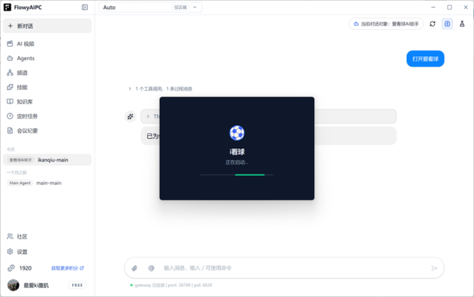Click the @ mention icon
The width and height of the screenshot is (474, 297).
[x=151, y=268]
